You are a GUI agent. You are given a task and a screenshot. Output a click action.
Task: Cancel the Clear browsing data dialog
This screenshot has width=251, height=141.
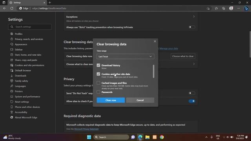click(x=140, y=100)
